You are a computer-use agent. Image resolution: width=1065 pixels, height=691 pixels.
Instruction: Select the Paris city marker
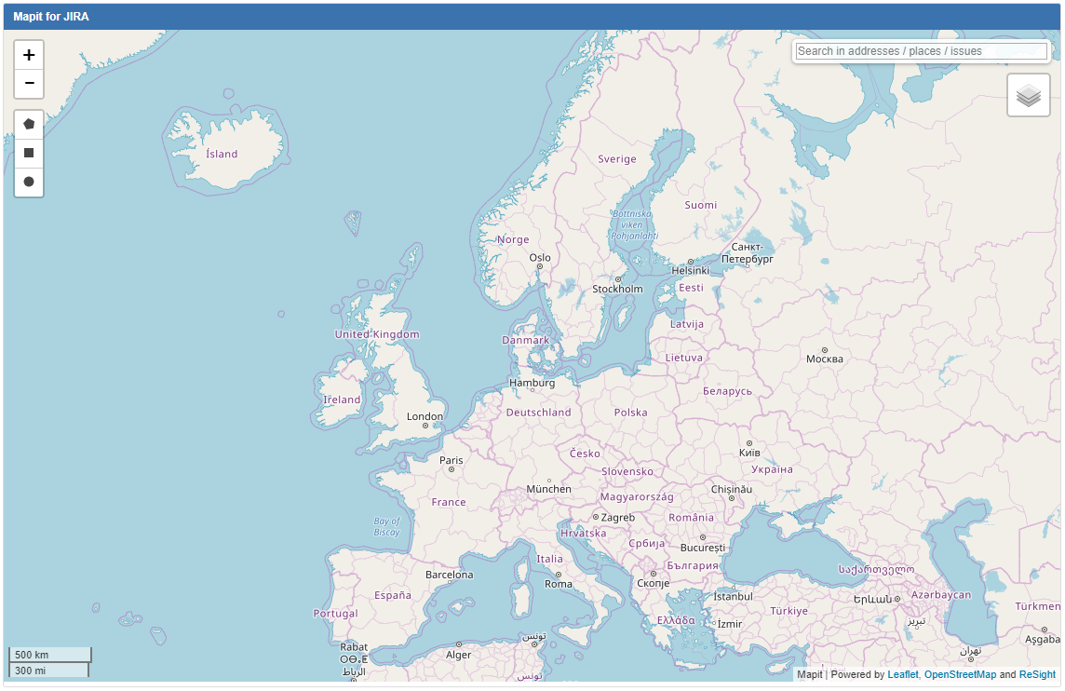pyautogui.click(x=451, y=468)
